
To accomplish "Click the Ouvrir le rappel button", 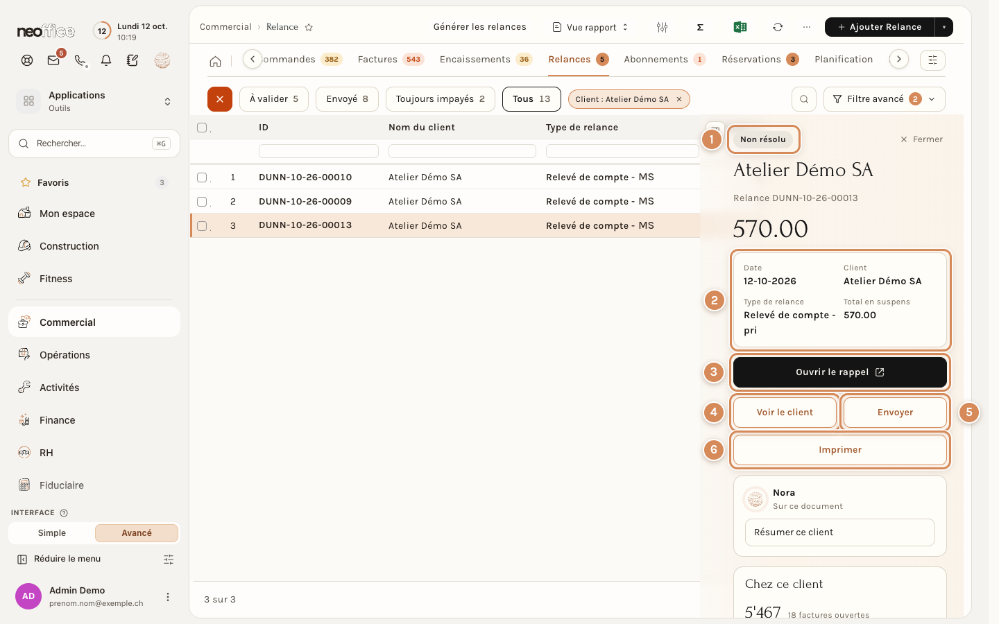I will pyautogui.click(x=840, y=372).
